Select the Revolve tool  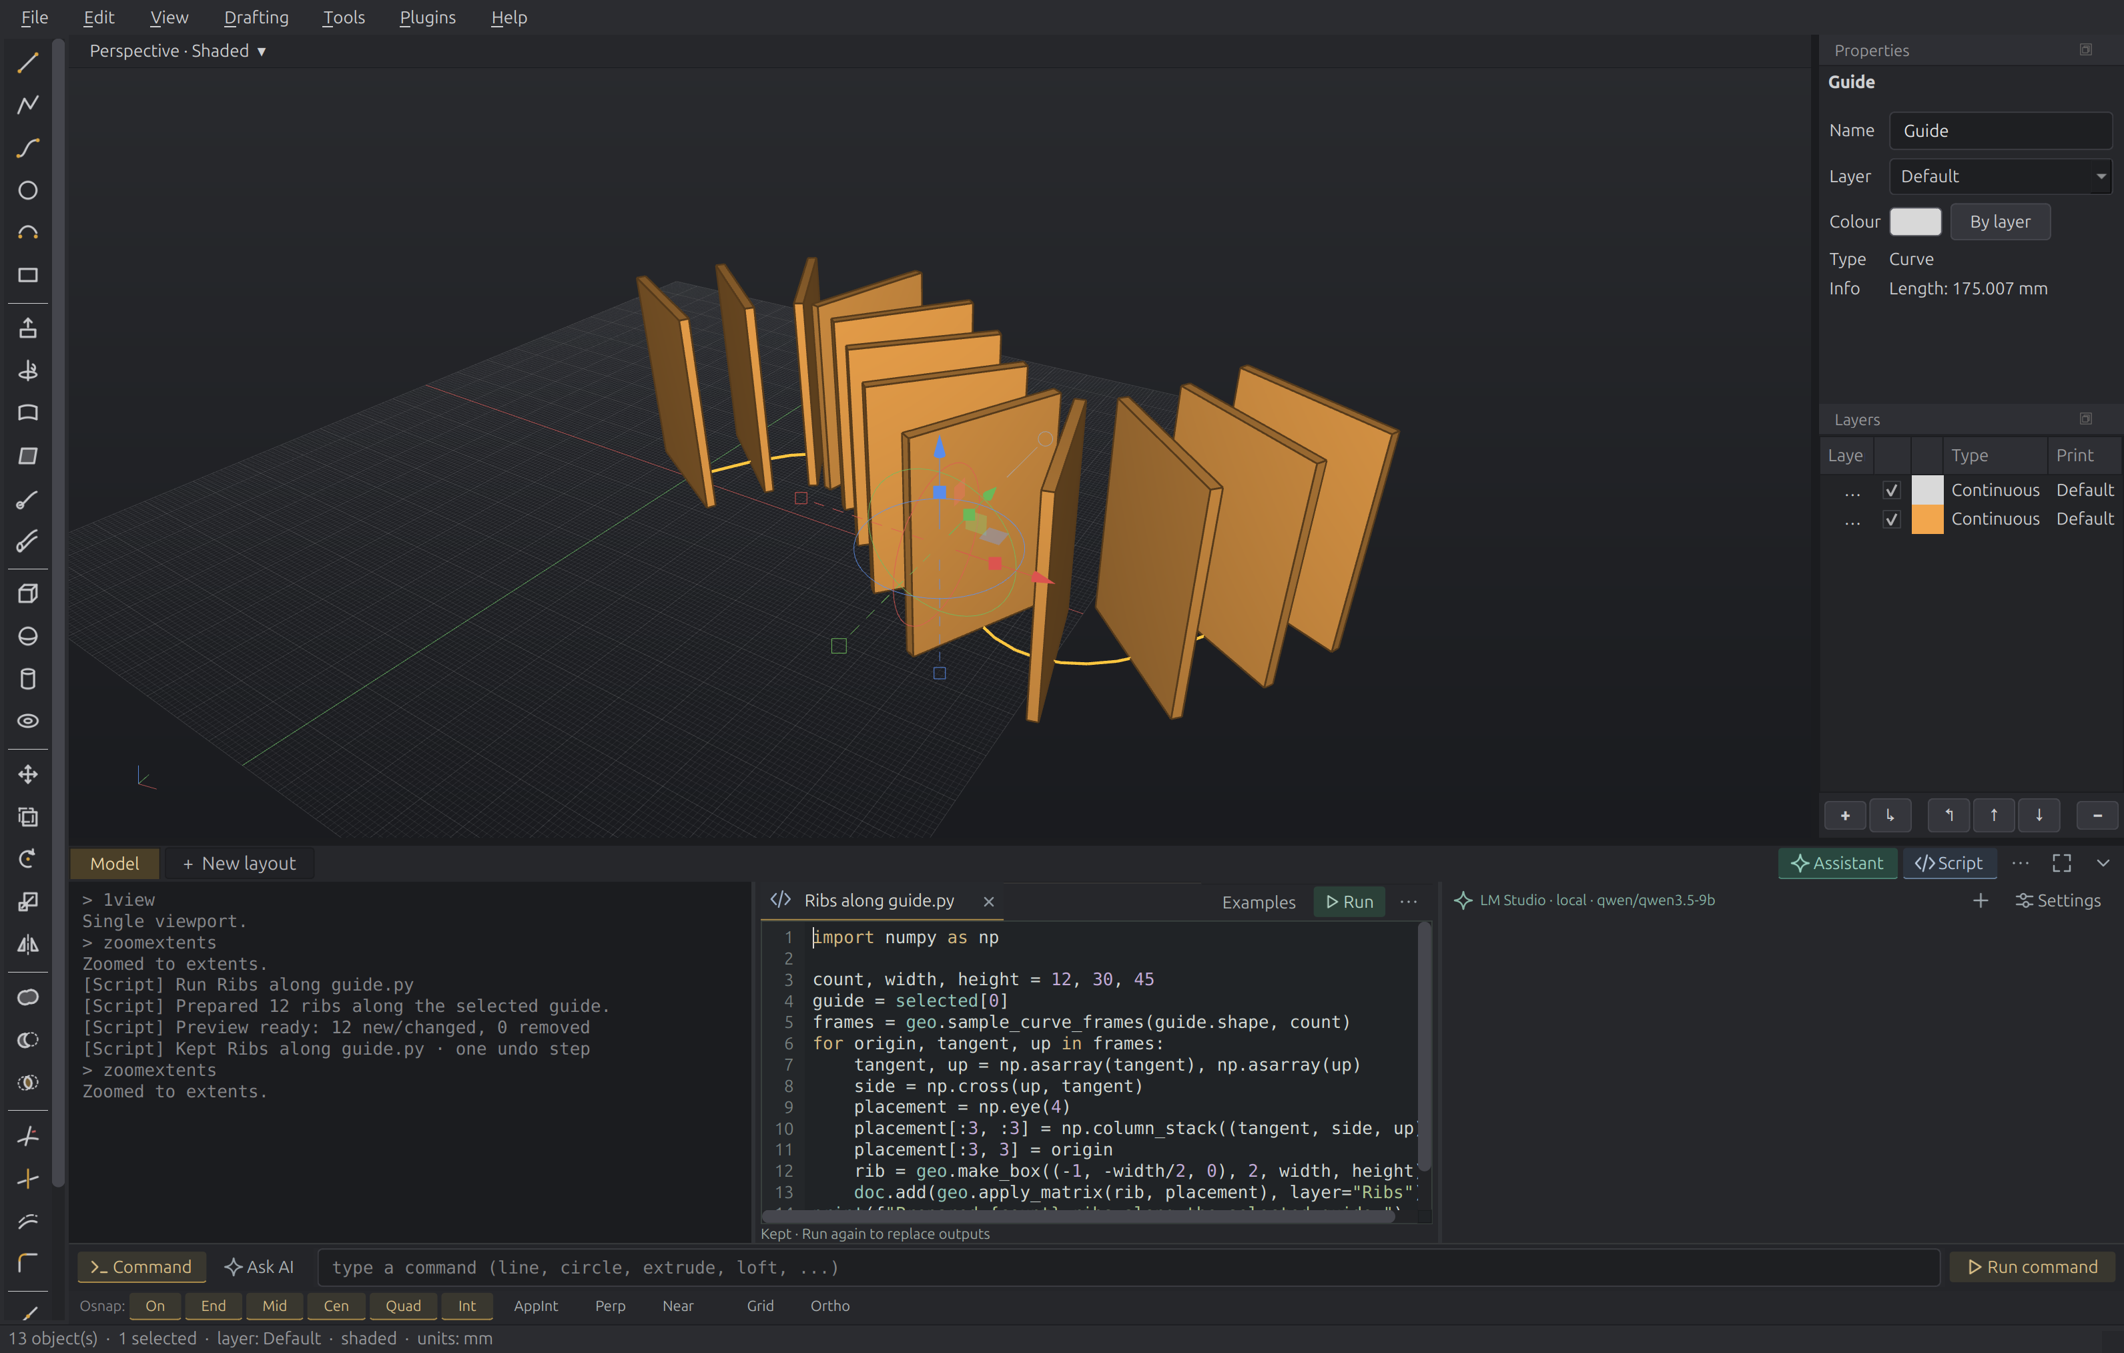coord(27,370)
